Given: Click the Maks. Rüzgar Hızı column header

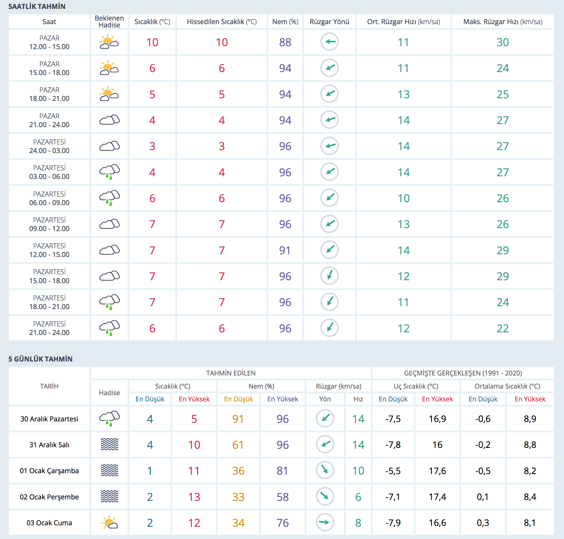Looking at the screenshot, I should tap(503, 22).
